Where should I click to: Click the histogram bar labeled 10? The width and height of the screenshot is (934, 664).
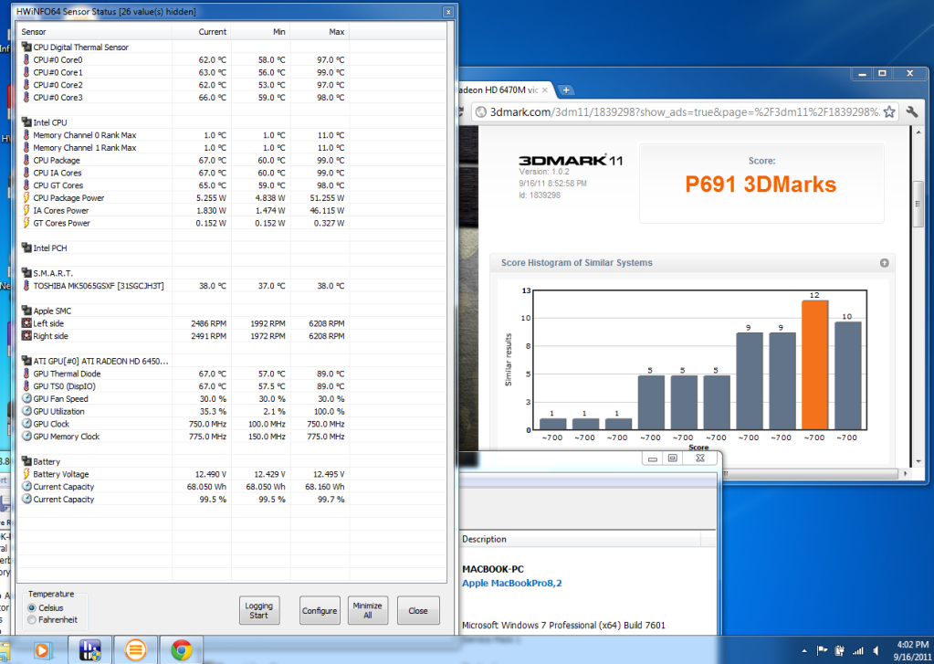tap(847, 375)
